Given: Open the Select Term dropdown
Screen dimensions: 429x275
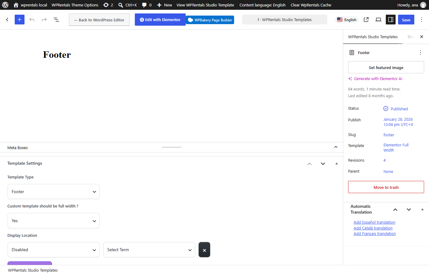Looking at the screenshot, I should point(149,250).
